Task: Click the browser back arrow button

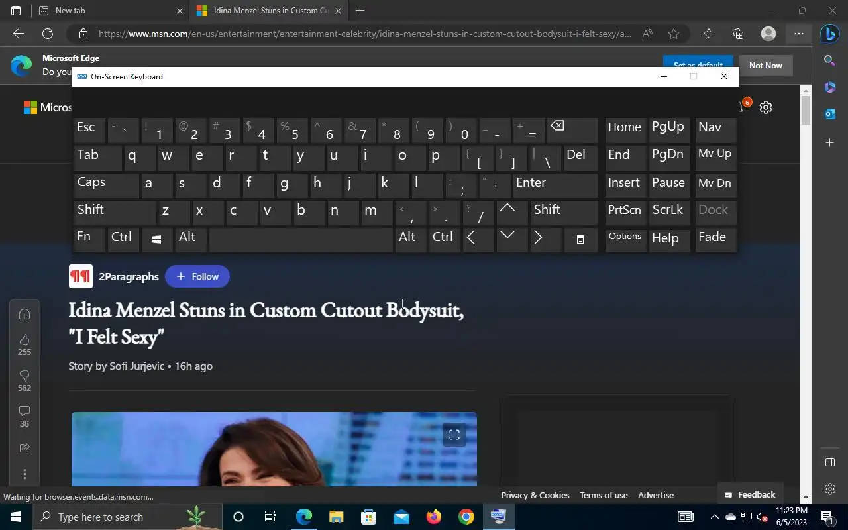Action: [19, 34]
